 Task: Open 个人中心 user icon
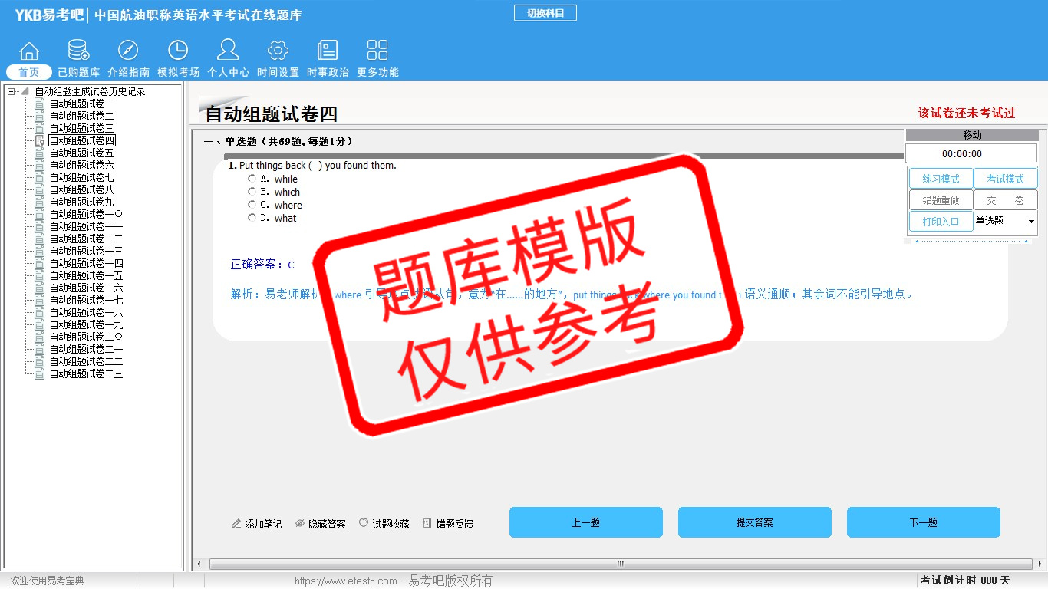point(228,51)
